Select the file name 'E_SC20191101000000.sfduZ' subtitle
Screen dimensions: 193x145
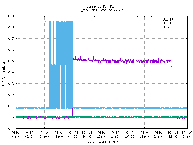pyautogui.click(x=101, y=10)
